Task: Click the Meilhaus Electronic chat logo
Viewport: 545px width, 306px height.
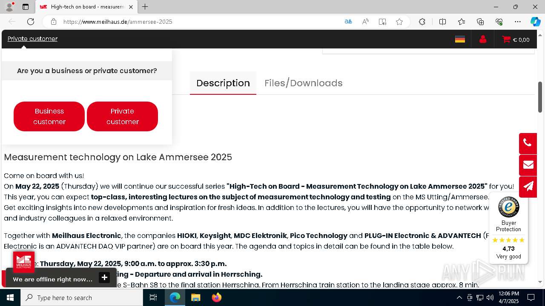Action: point(24,262)
